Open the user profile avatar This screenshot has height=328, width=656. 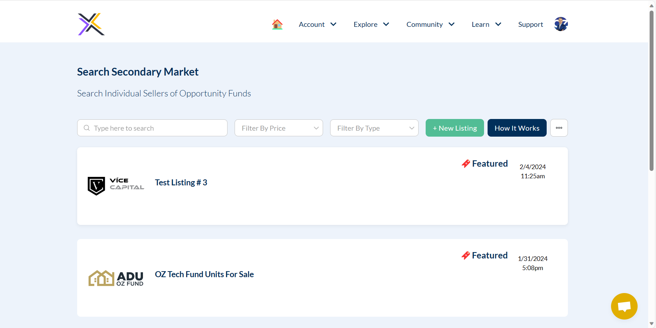pos(561,24)
